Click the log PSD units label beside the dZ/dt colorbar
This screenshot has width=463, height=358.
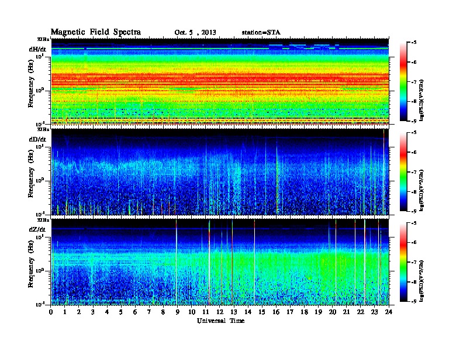(x=421, y=281)
